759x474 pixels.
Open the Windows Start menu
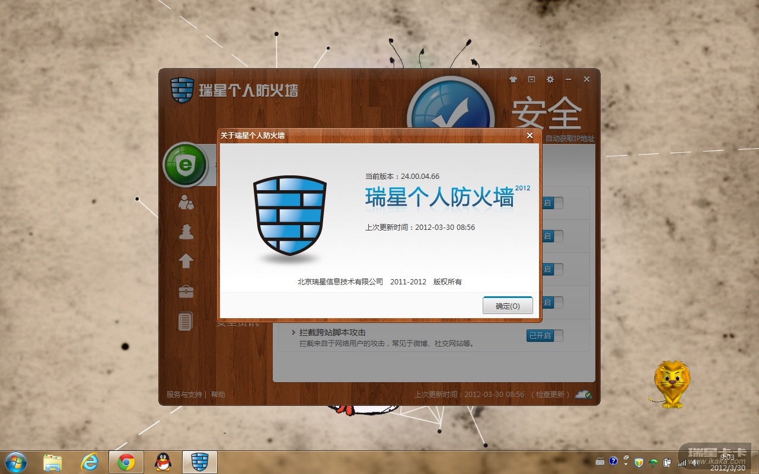point(15,462)
